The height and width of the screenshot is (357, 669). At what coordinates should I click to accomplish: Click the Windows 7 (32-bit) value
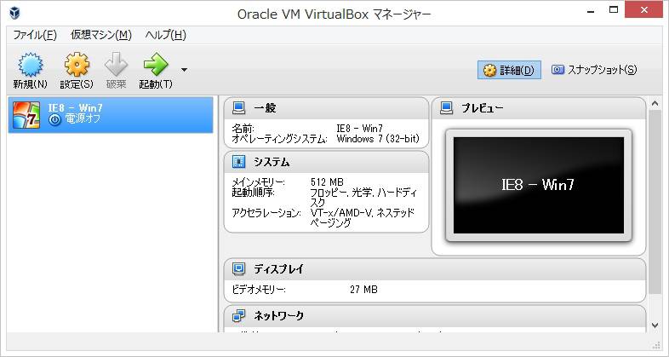coord(378,139)
